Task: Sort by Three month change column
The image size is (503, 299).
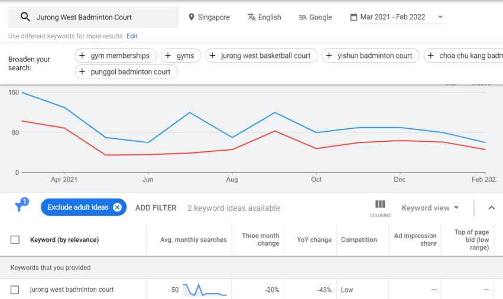Action: click(261, 240)
